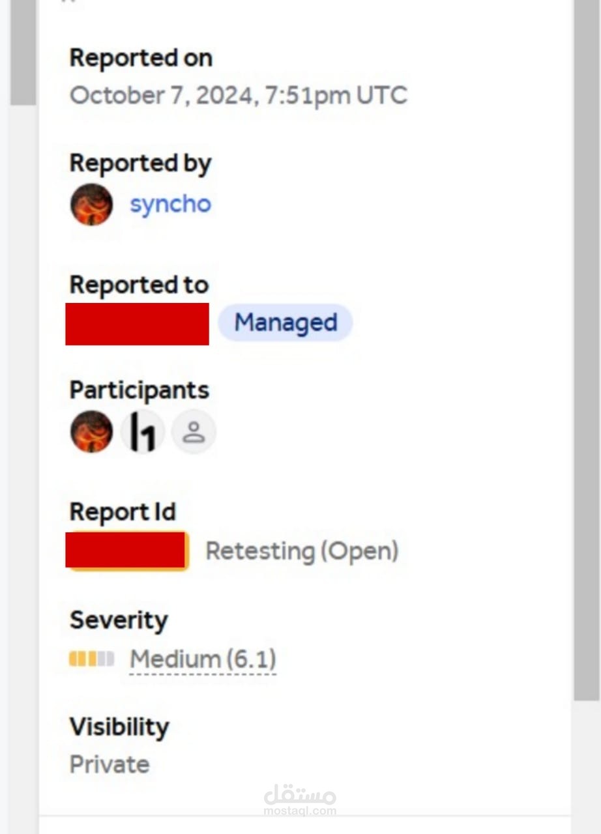Click the redacted Report Id field

click(x=127, y=551)
